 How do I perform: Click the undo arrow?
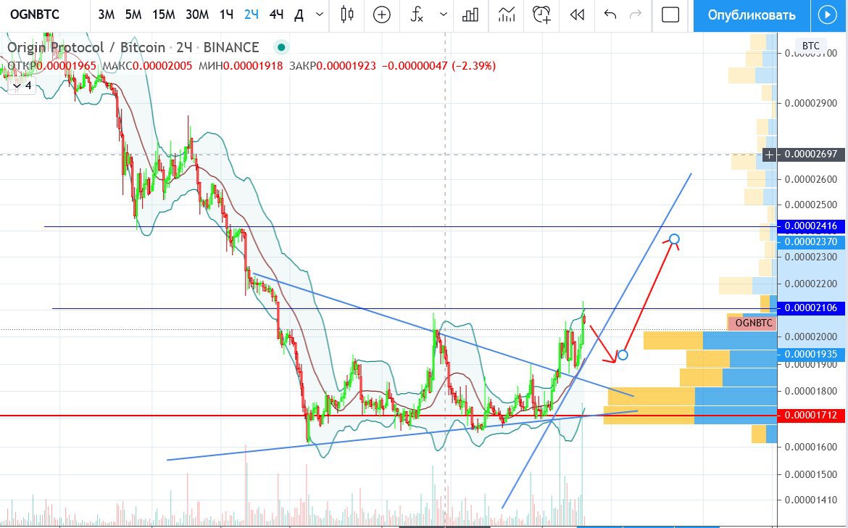click(x=610, y=15)
